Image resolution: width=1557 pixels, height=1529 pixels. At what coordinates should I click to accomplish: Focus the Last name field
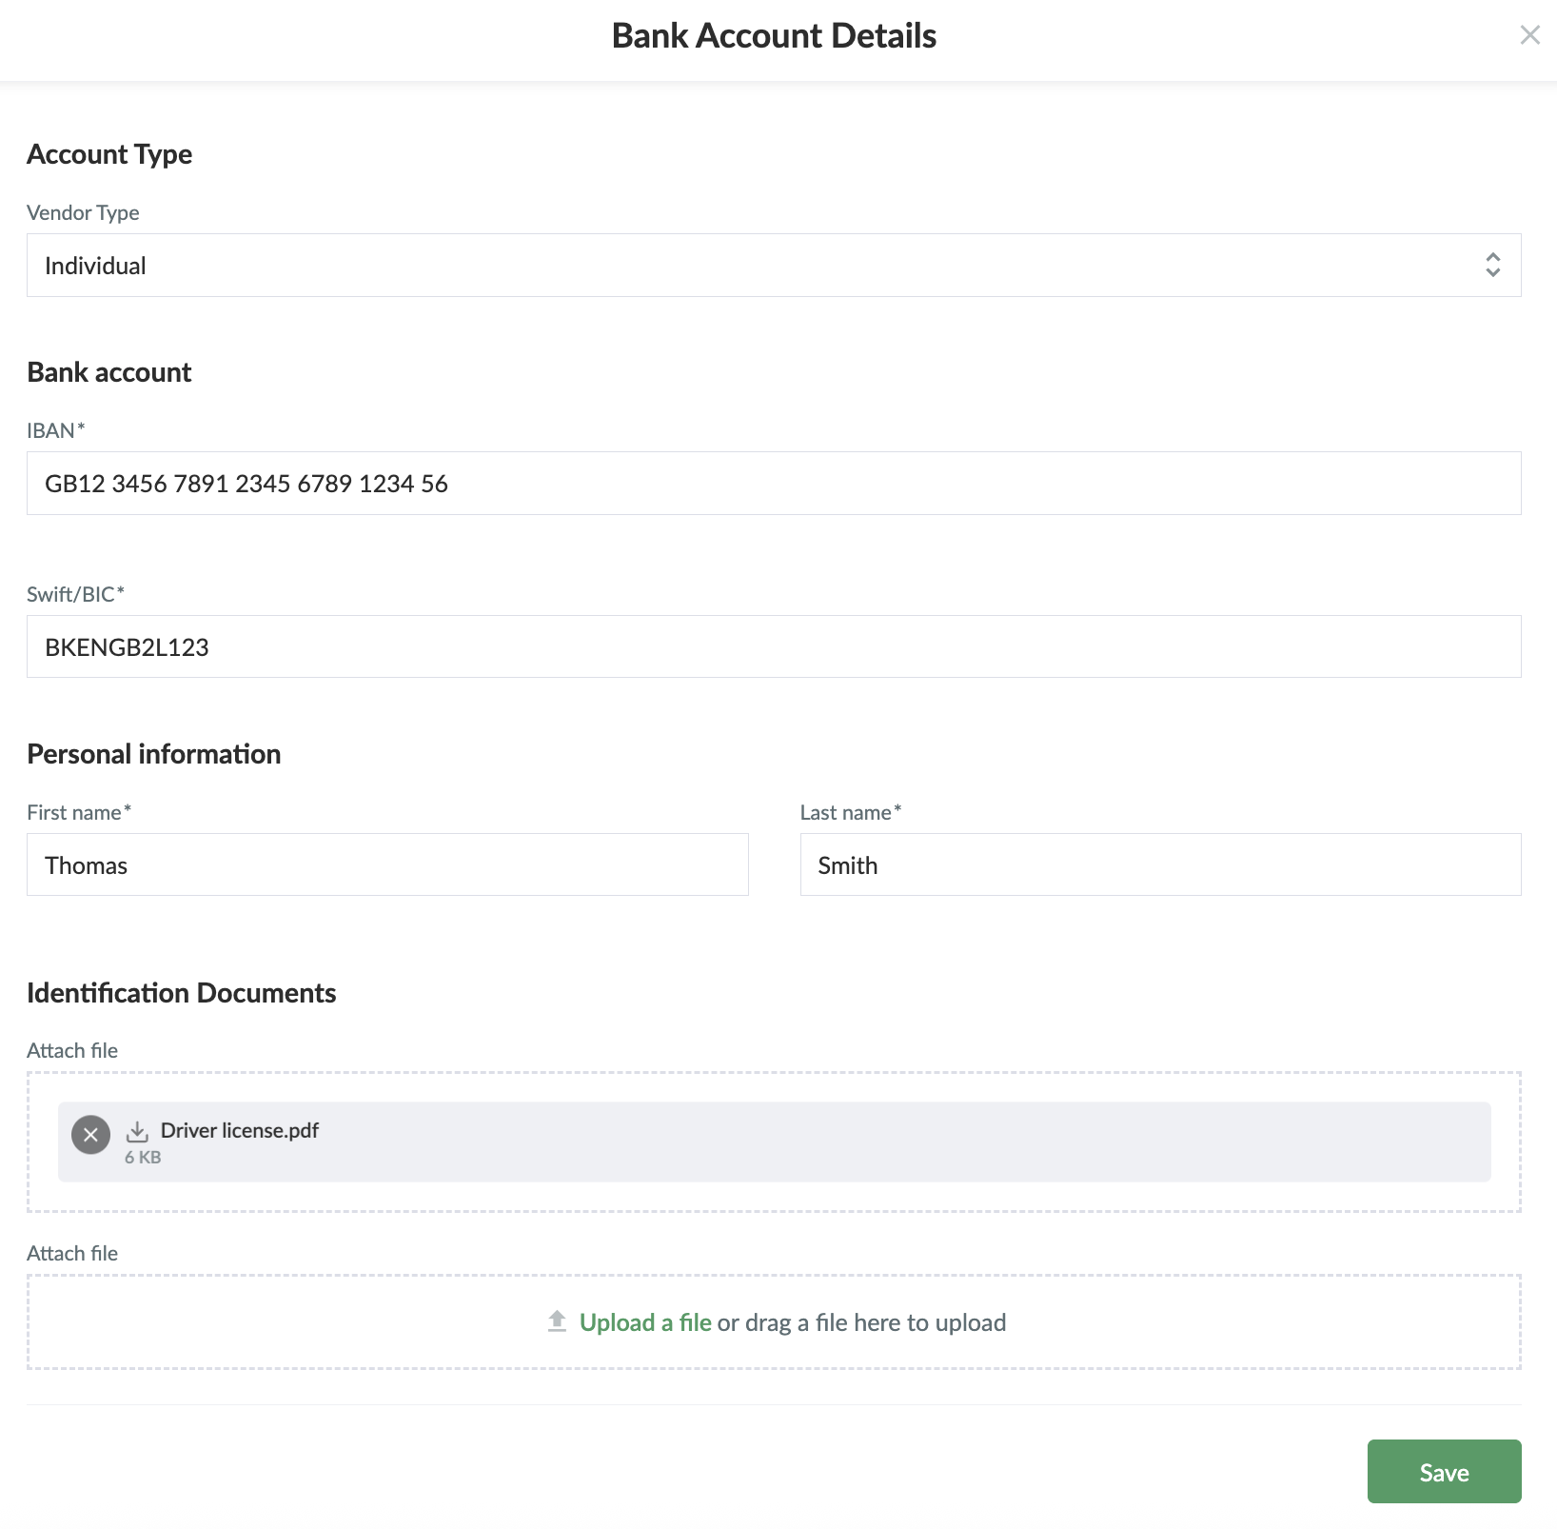(1160, 865)
